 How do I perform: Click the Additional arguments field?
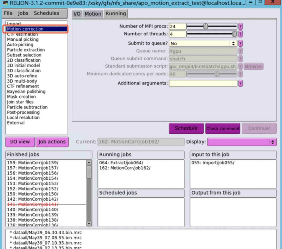pyautogui.click(x=203, y=83)
